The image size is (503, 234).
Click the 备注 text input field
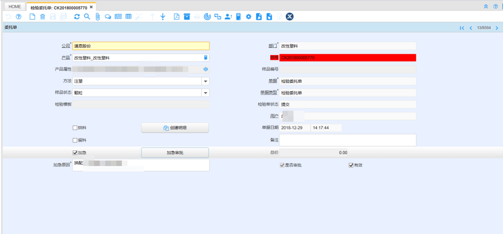tap(347, 140)
